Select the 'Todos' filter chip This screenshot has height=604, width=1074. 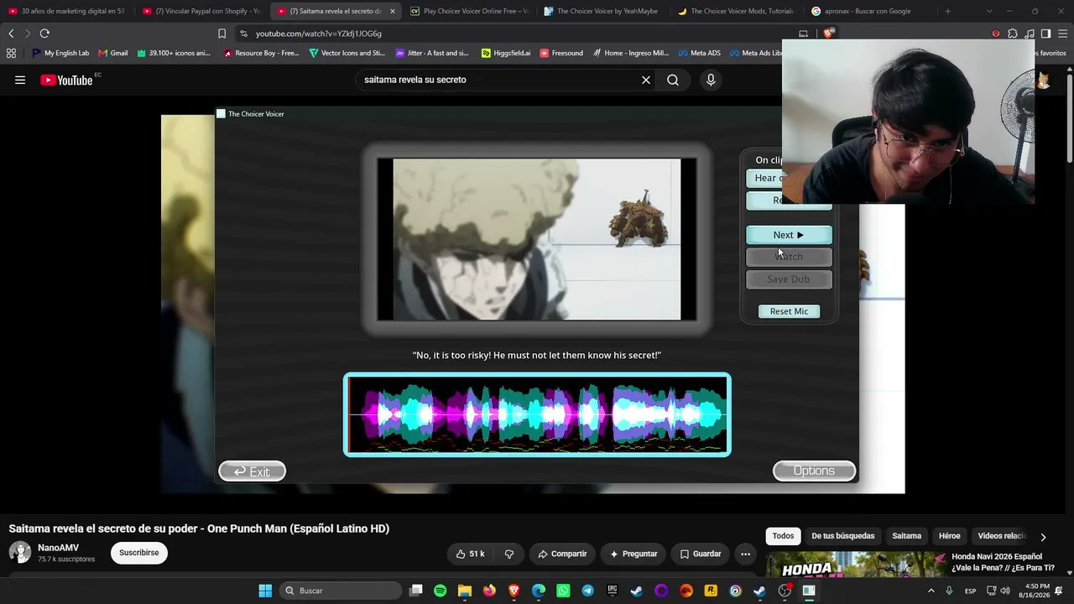(x=783, y=536)
